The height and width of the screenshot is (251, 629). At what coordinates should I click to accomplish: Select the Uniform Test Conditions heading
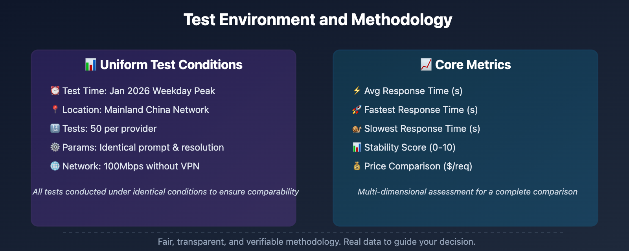click(x=171, y=65)
